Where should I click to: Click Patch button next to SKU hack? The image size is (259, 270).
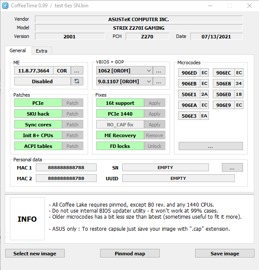coord(73,113)
